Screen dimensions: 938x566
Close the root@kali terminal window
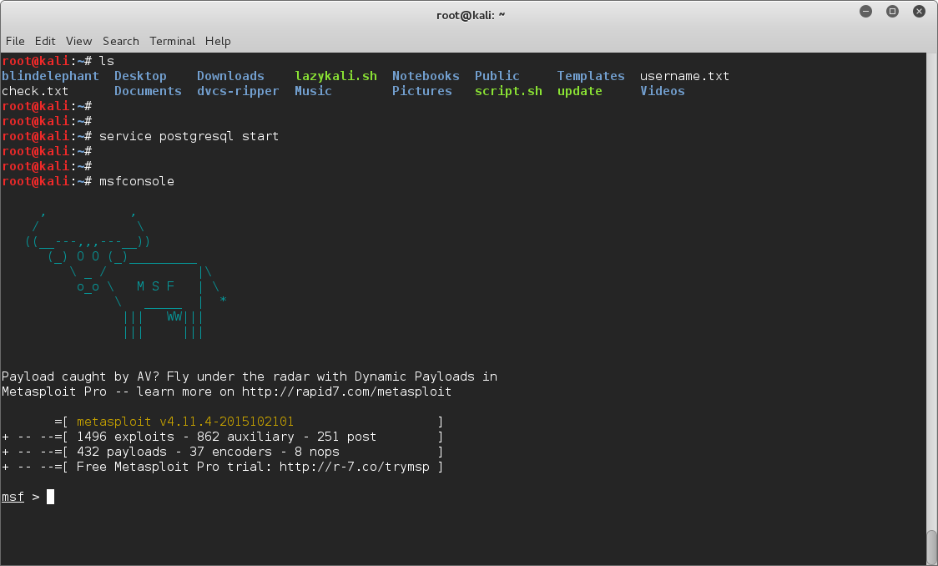[x=920, y=12]
